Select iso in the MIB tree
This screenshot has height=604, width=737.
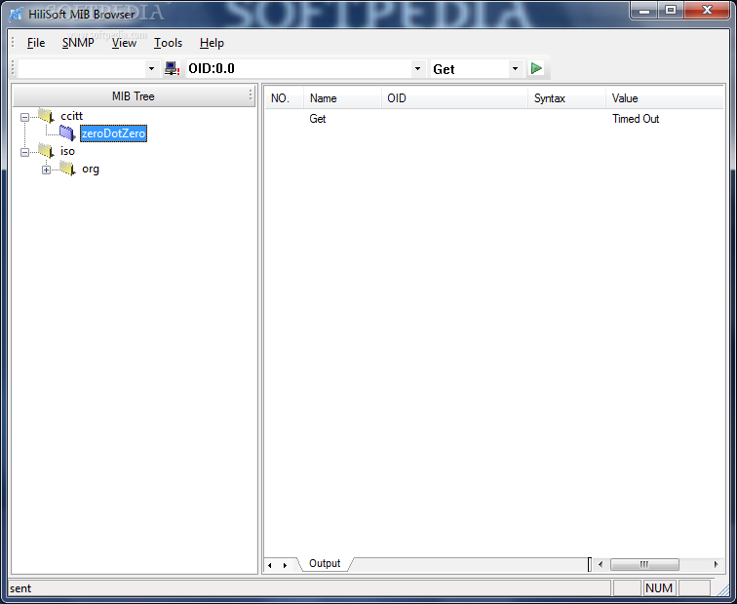[x=67, y=151]
